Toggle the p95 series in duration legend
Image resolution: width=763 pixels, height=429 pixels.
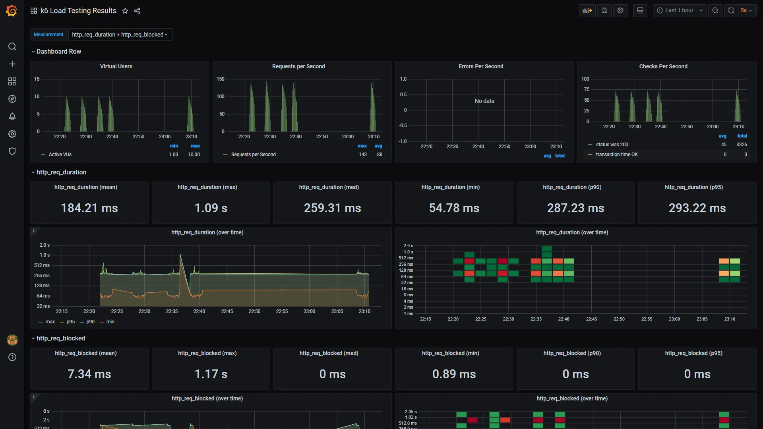coord(71,322)
